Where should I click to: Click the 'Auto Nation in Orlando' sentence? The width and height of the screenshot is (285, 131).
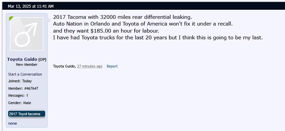coord(143,24)
